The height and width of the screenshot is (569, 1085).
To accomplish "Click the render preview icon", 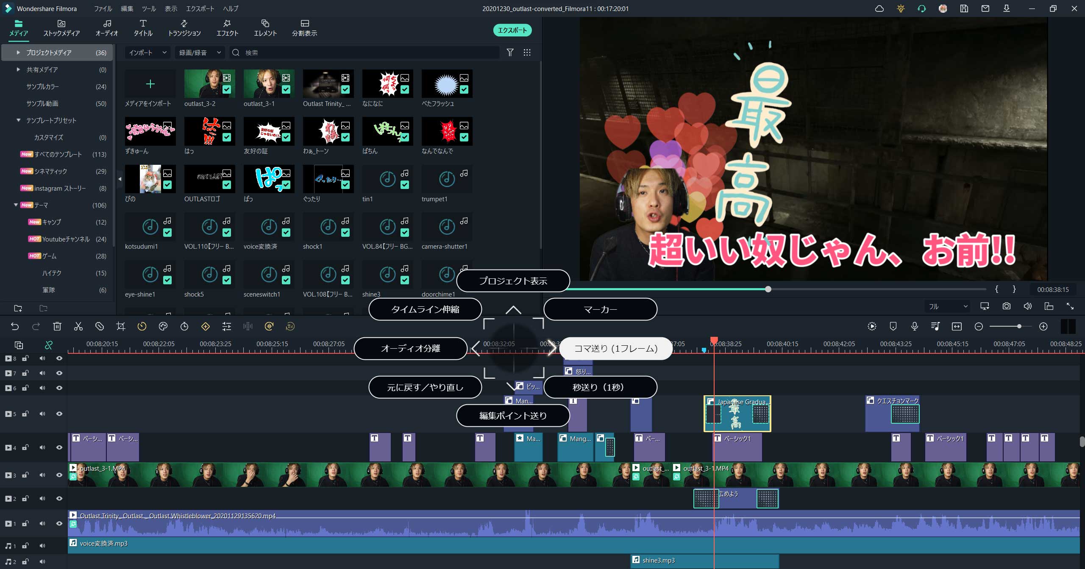I will coord(872,326).
